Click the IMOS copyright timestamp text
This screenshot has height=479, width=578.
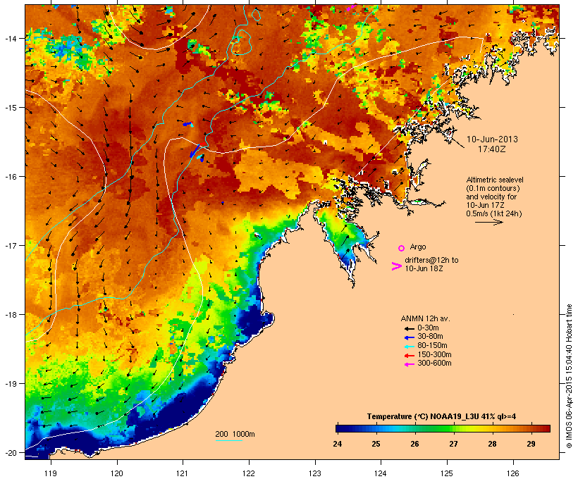click(569, 376)
